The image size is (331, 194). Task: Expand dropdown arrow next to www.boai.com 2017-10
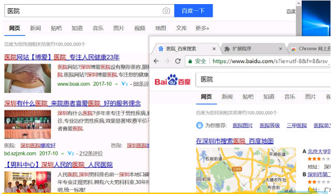point(116,84)
